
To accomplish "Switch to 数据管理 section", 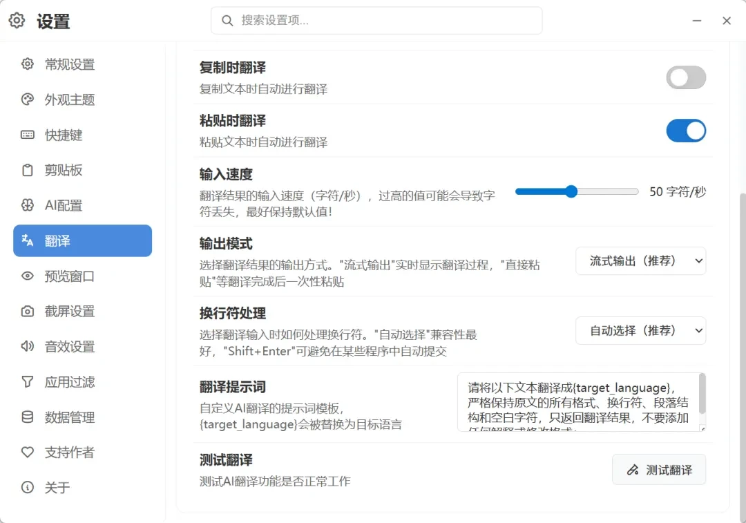I will pyautogui.click(x=82, y=417).
